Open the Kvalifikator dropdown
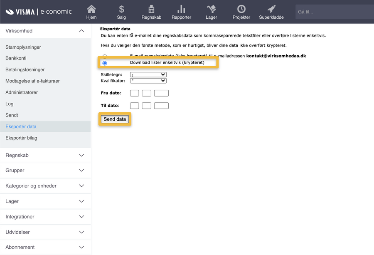Screen dimensions: 374x255 click(148, 80)
